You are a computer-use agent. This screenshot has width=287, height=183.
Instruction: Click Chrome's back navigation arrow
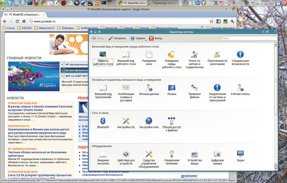(5, 22)
